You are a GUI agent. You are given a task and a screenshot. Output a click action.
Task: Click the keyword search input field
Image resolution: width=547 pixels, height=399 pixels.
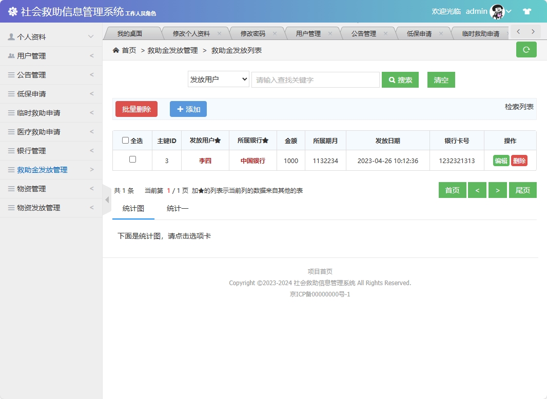(x=315, y=79)
